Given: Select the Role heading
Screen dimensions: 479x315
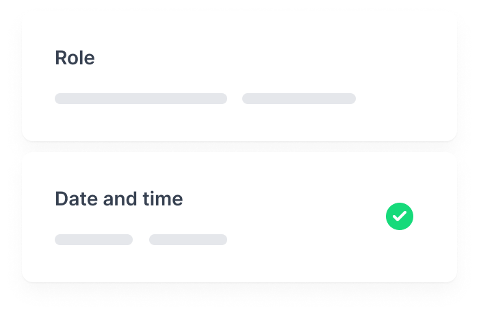Looking at the screenshot, I should tap(75, 58).
